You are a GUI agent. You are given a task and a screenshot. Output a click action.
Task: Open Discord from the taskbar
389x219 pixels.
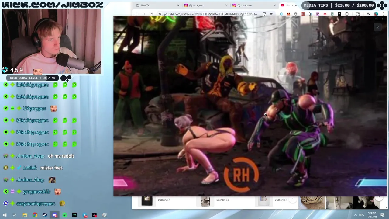[55, 215]
